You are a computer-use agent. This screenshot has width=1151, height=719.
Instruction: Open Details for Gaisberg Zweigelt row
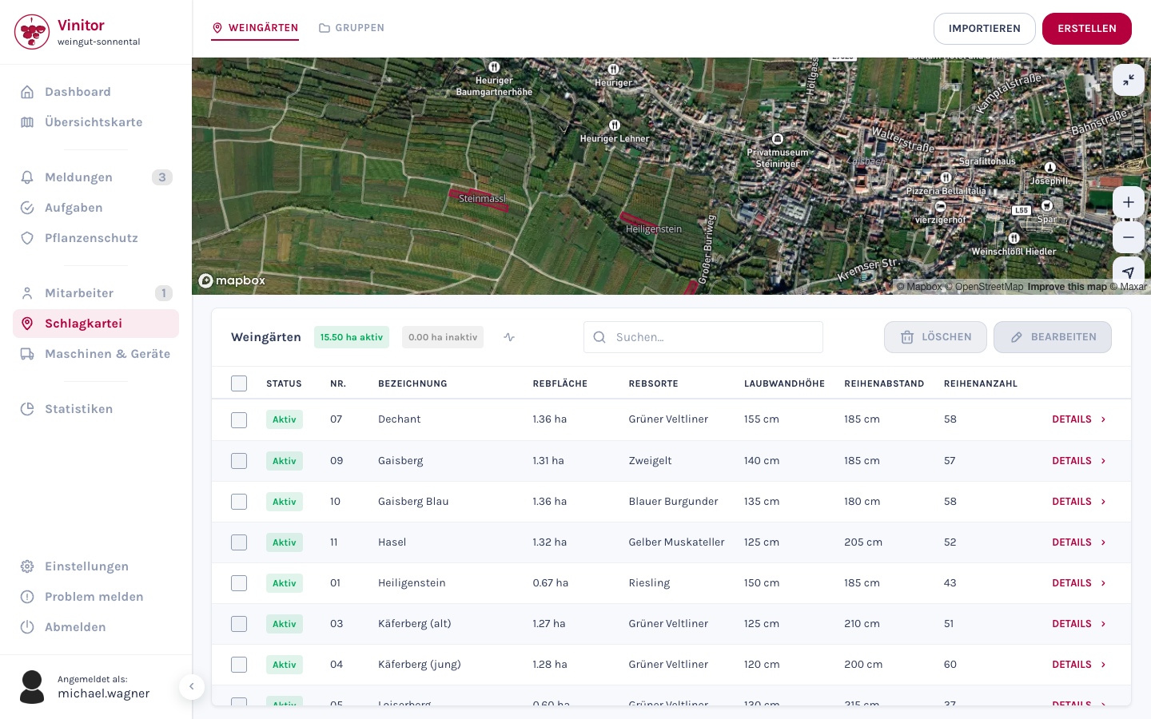[x=1079, y=461]
